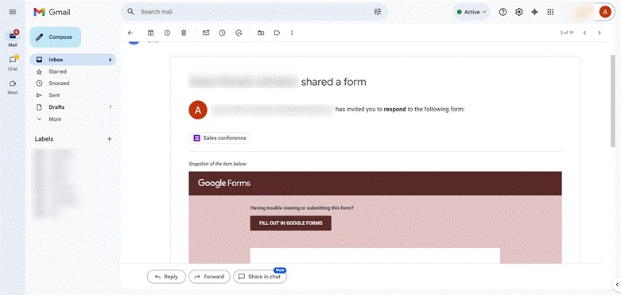The width and height of the screenshot is (621, 295).
Task: Open the More options three-dot menu
Action: [292, 33]
